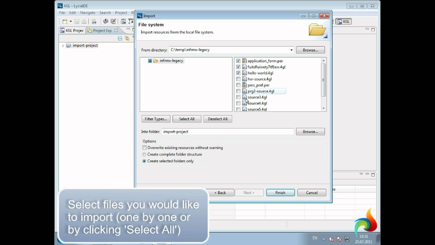This screenshot has width=435, height=245.
Task: Click the file list scroll up arrow
Action: pos(324,61)
